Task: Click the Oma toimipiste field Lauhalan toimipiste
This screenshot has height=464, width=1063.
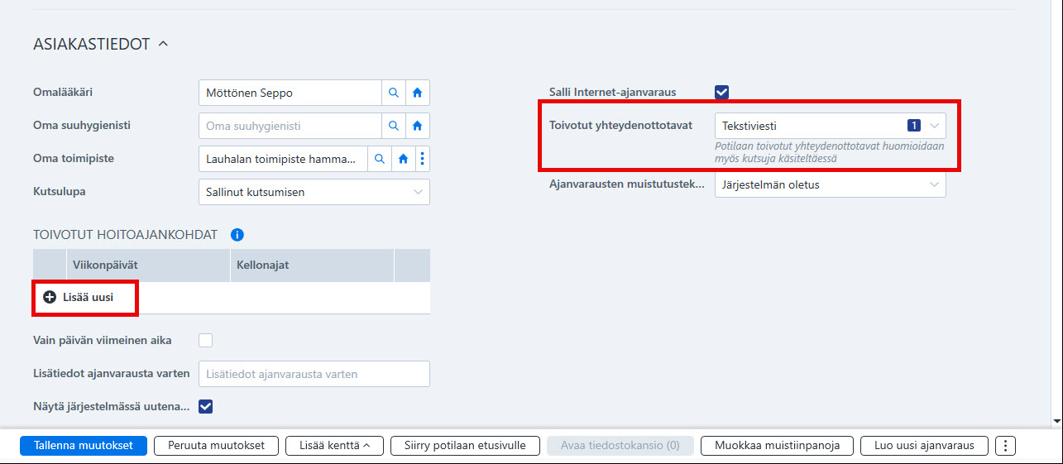Action: pyautogui.click(x=283, y=159)
